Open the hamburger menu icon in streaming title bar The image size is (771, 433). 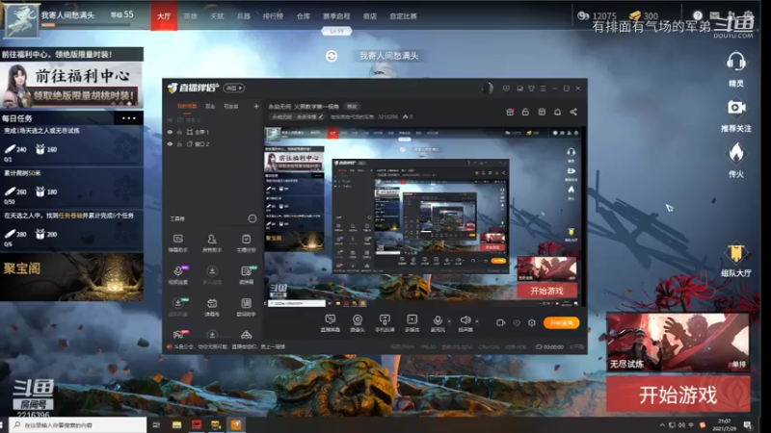(543, 89)
